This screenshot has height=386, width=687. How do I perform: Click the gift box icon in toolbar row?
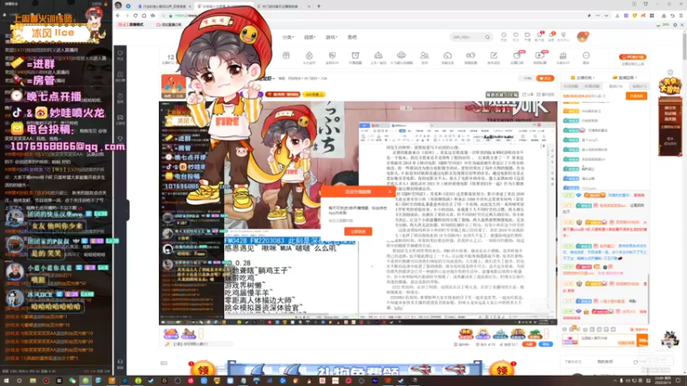[286, 57]
